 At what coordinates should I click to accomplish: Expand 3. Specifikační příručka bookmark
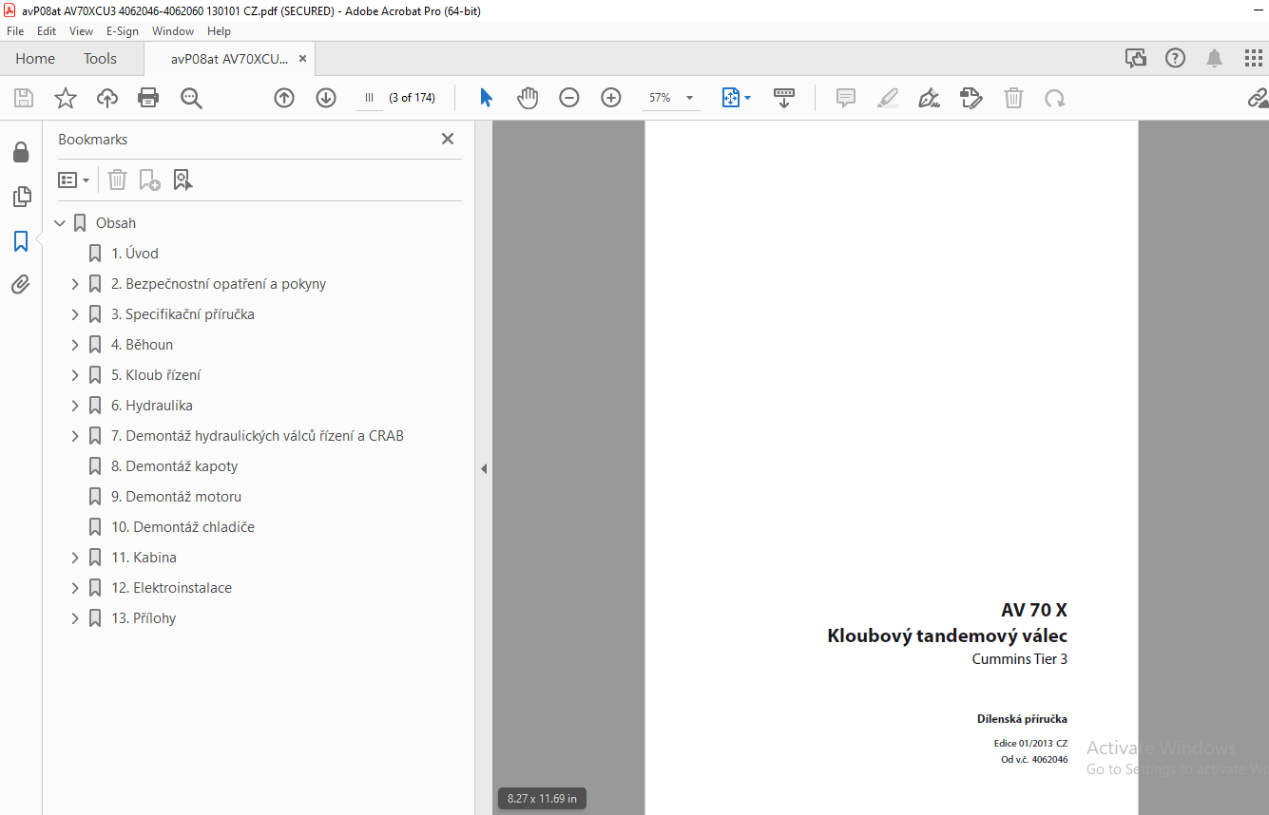pyautogui.click(x=75, y=314)
